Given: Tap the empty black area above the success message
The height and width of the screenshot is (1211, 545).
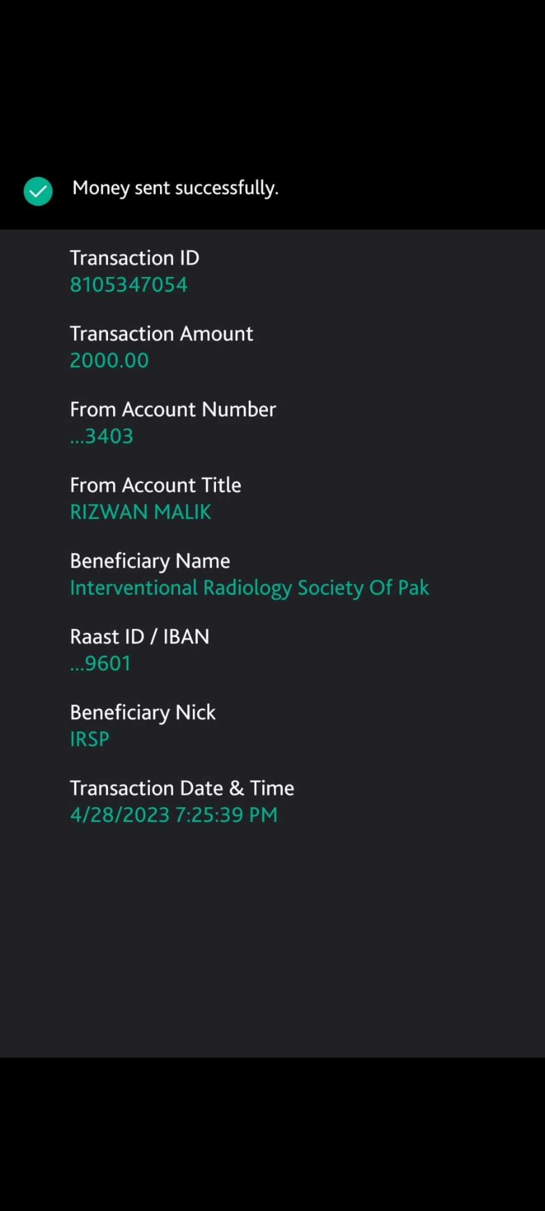Looking at the screenshot, I should 272,81.
